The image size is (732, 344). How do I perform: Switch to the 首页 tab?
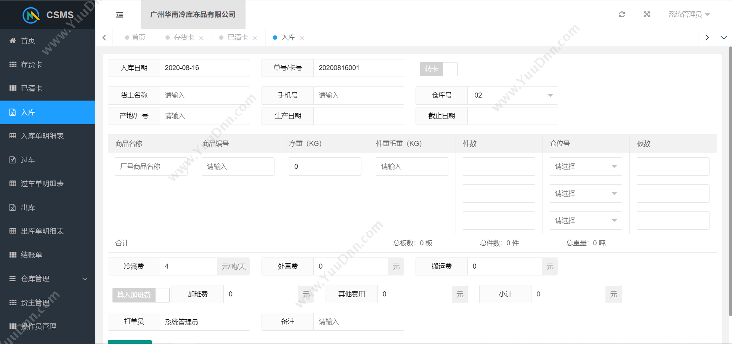click(x=135, y=37)
